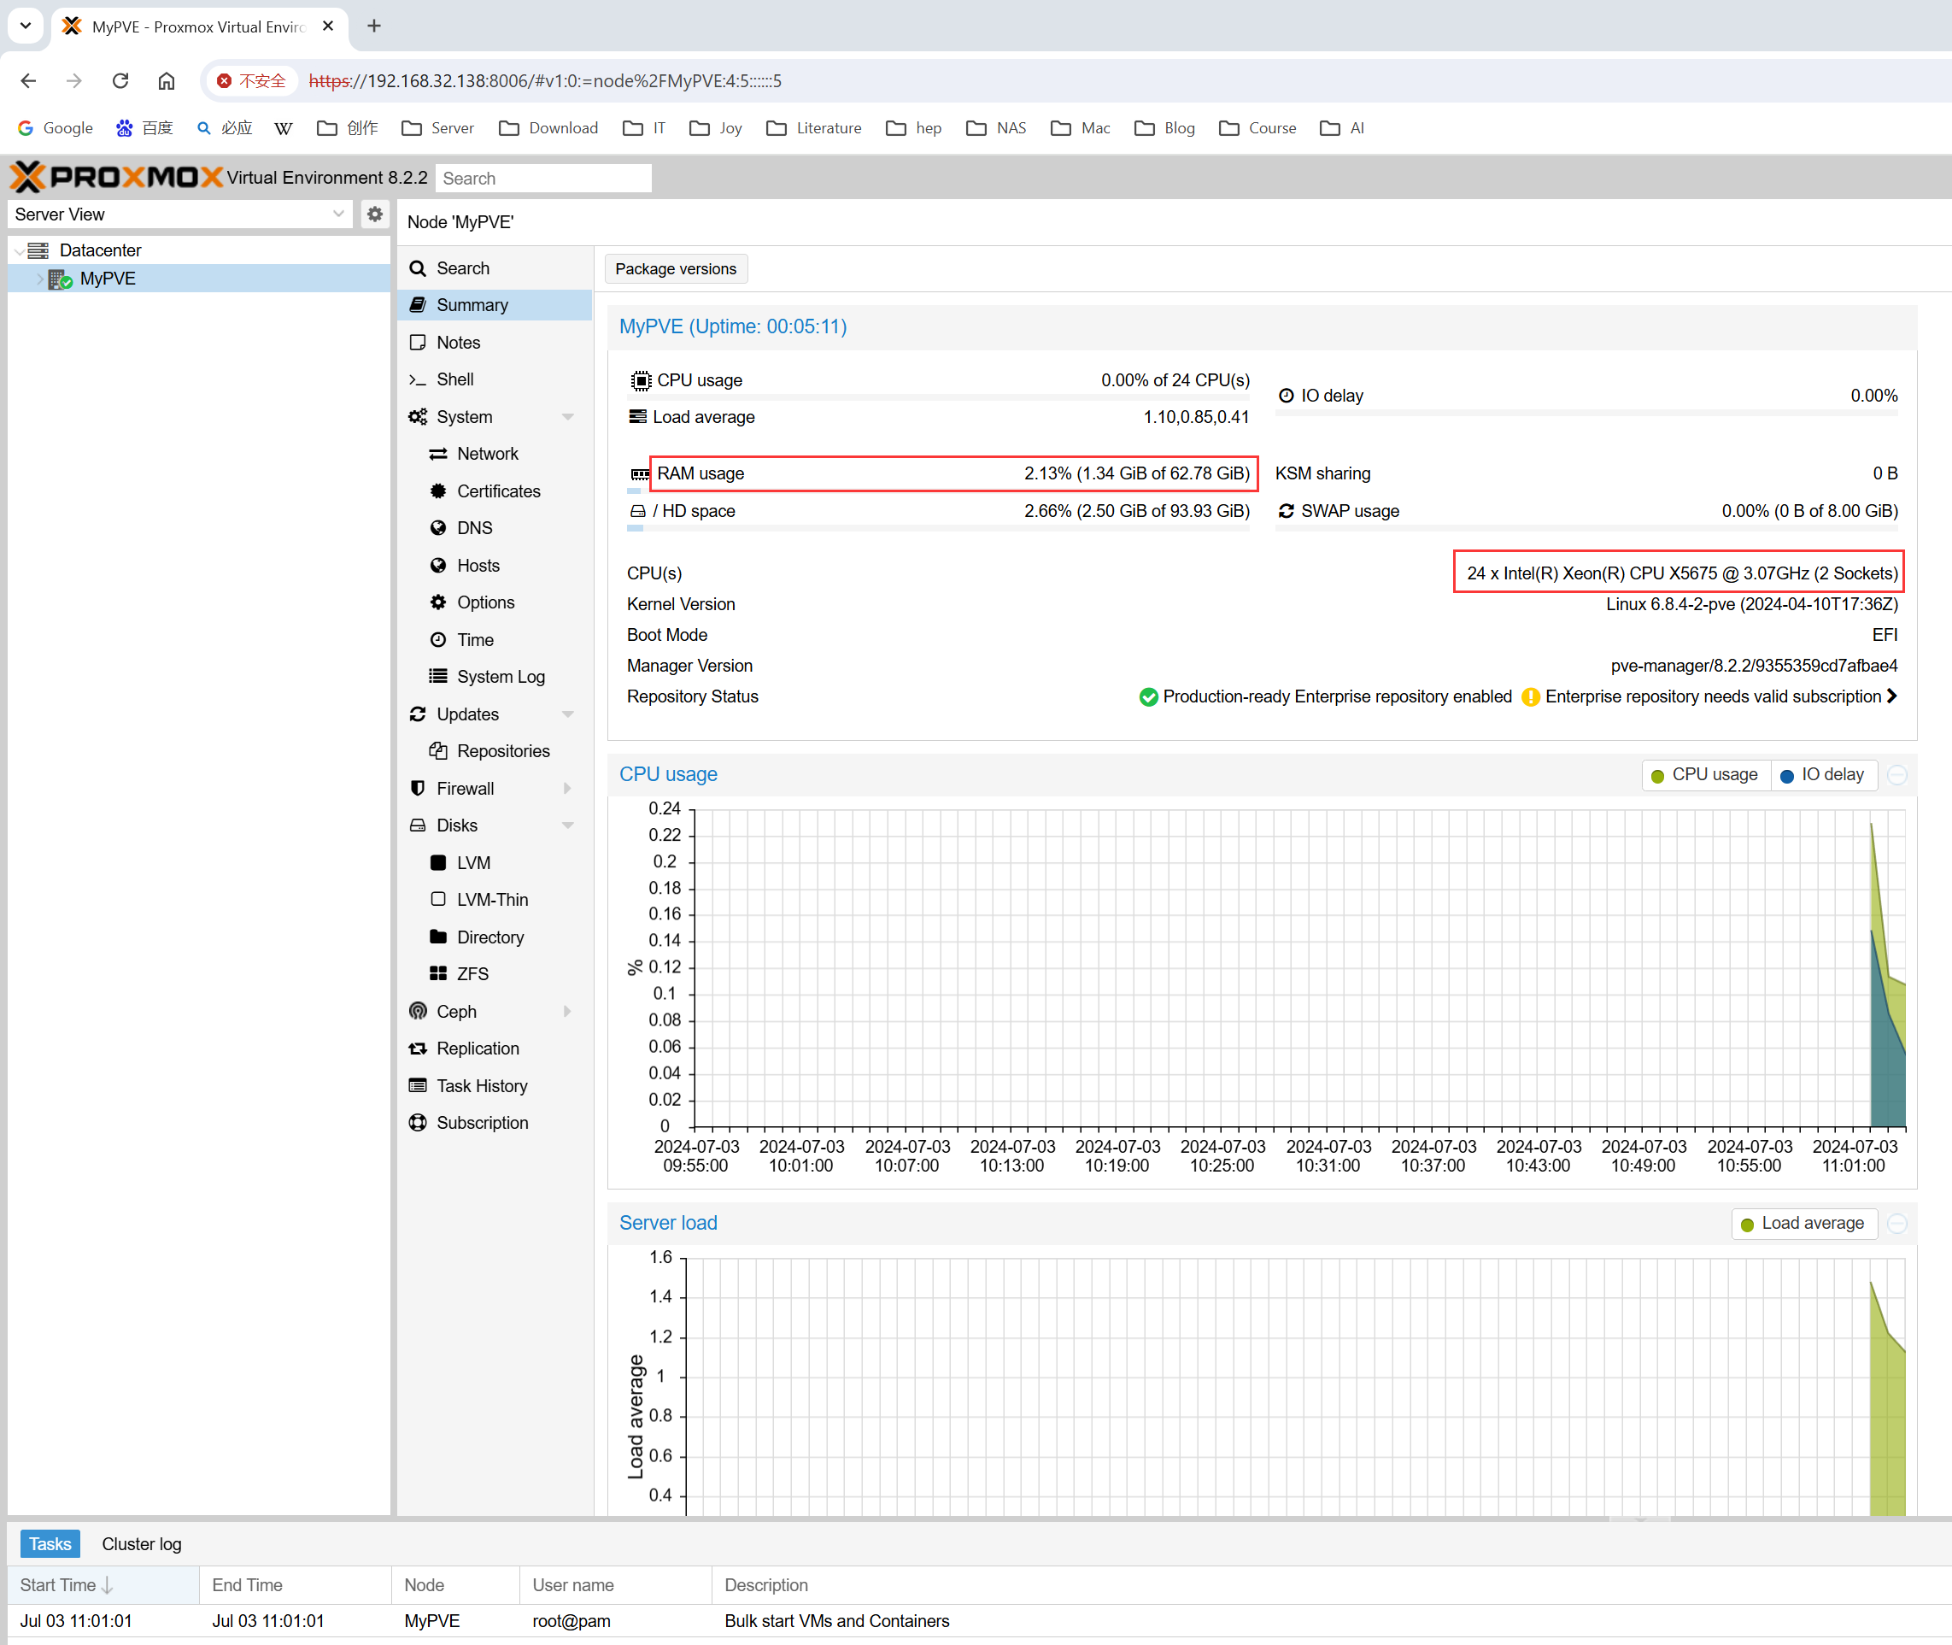Click the not-secure warning badge
Screen dimensions: 1952x1645
pos(252,81)
